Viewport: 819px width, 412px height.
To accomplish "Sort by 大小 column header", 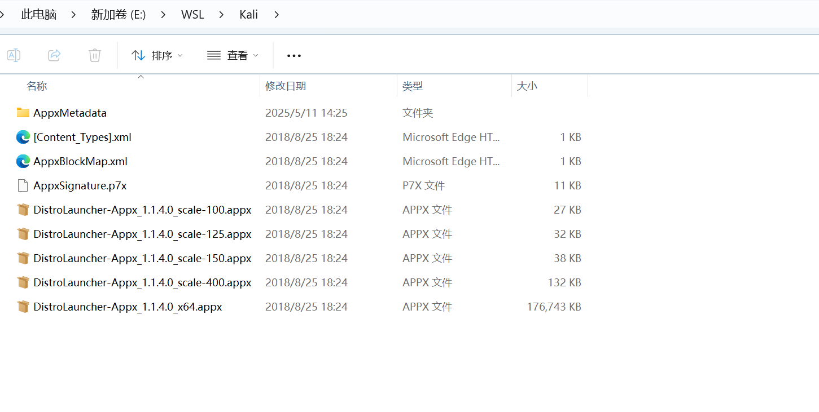I will [527, 86].
